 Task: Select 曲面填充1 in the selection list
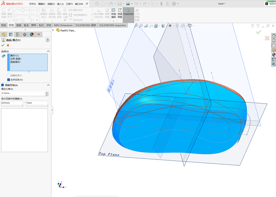coord(15,62)
